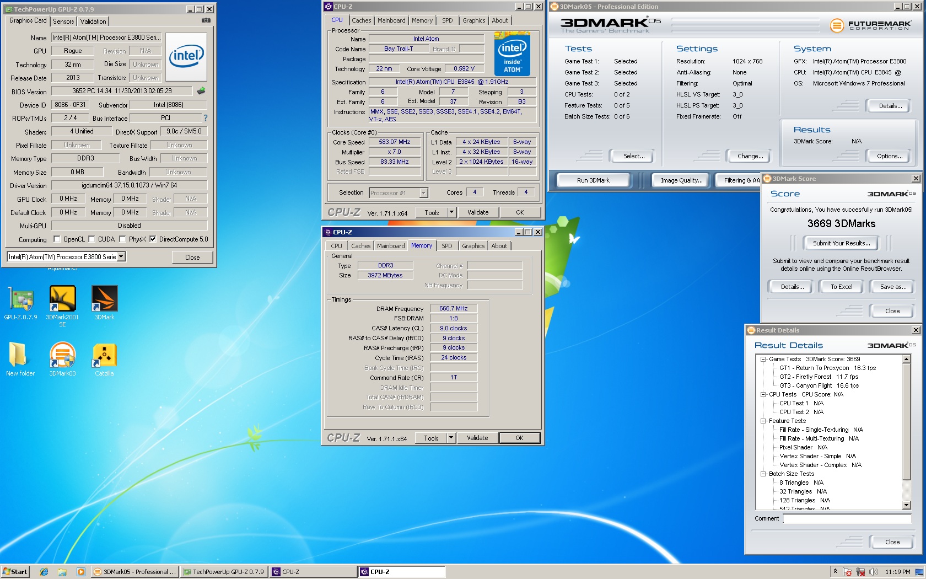
Task: Click the Action Center flag tray icon
Action: tap(847, 572)
